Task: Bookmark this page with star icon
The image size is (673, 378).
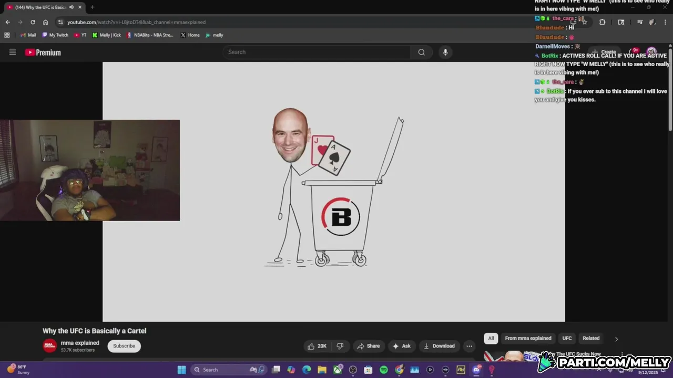Action: [584, 22]
